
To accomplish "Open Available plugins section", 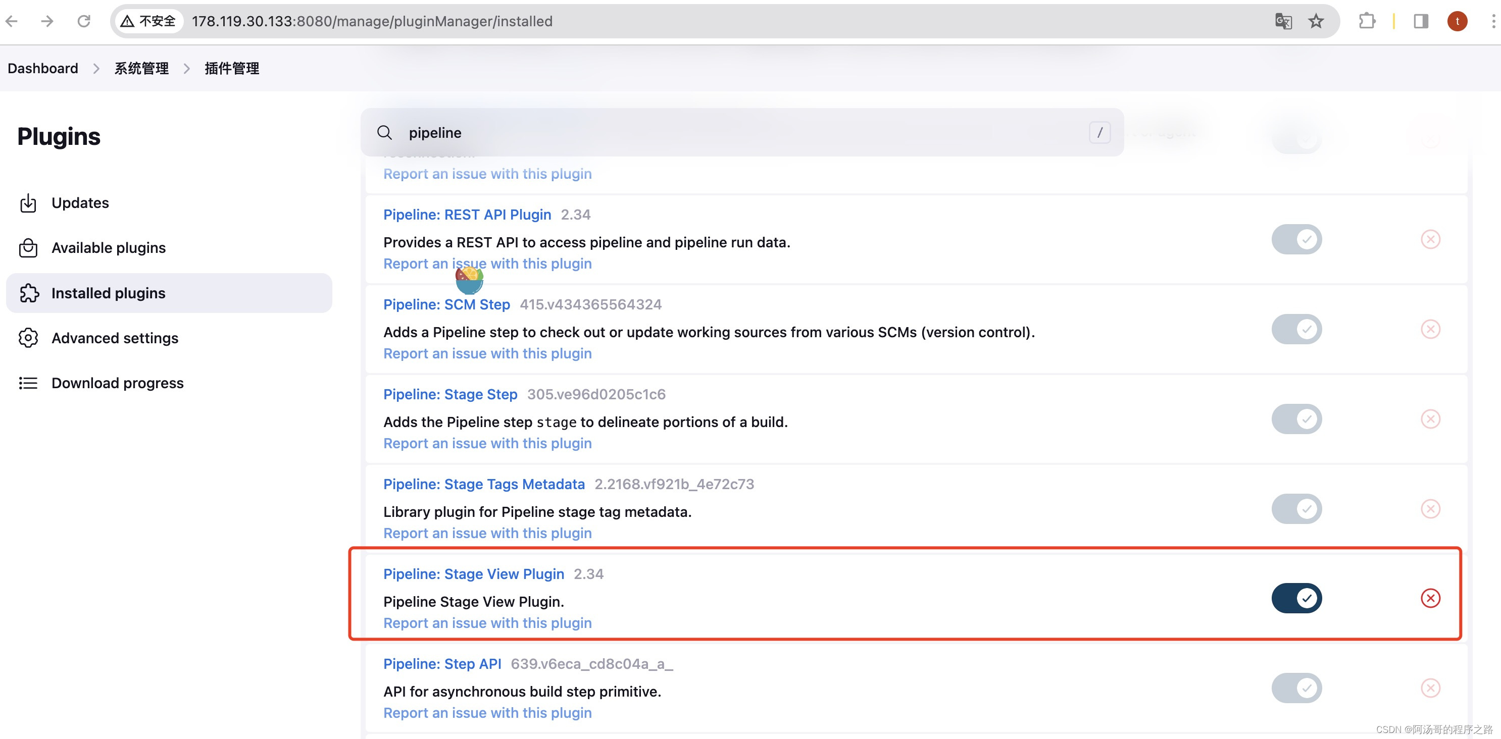I will point(169,247).
